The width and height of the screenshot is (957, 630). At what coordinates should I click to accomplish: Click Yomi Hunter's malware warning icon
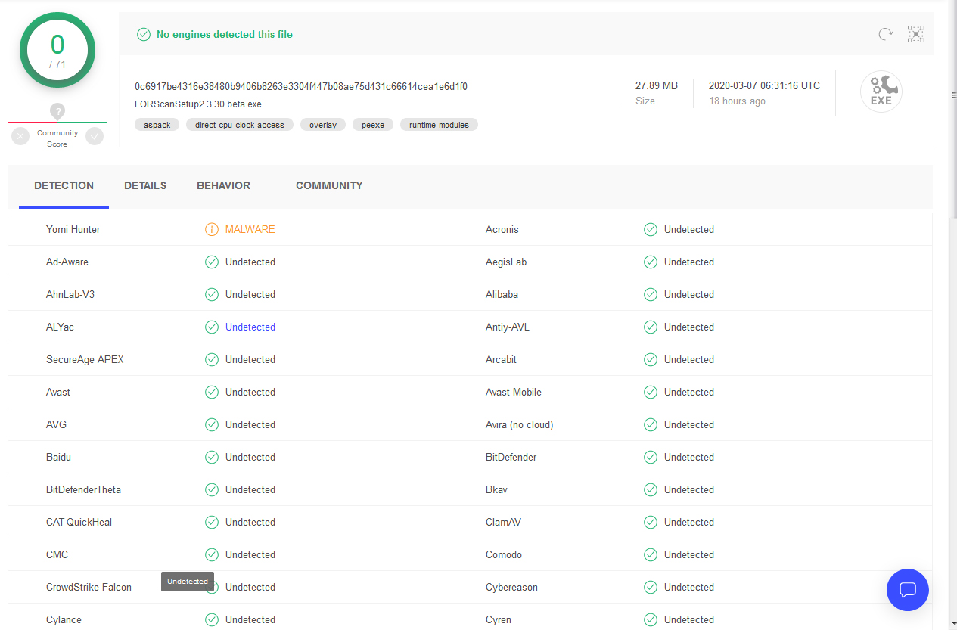[212, 229]
